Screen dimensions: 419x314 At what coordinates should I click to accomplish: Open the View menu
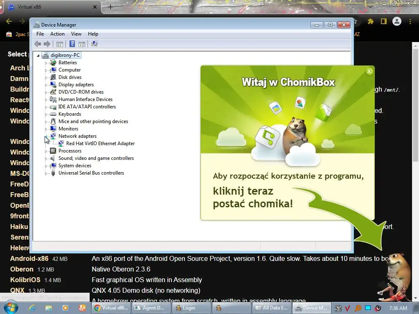tap(76, 34)
